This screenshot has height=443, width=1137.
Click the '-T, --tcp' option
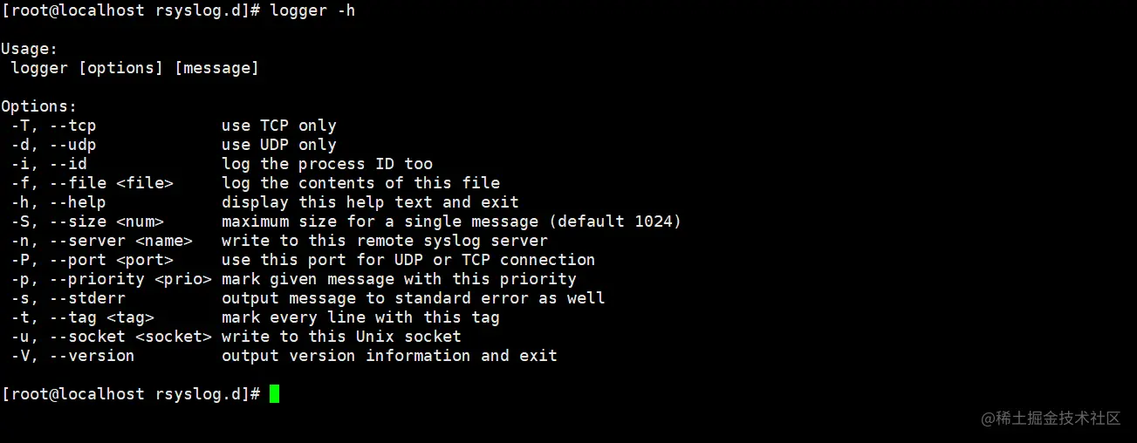pos(54,126)
